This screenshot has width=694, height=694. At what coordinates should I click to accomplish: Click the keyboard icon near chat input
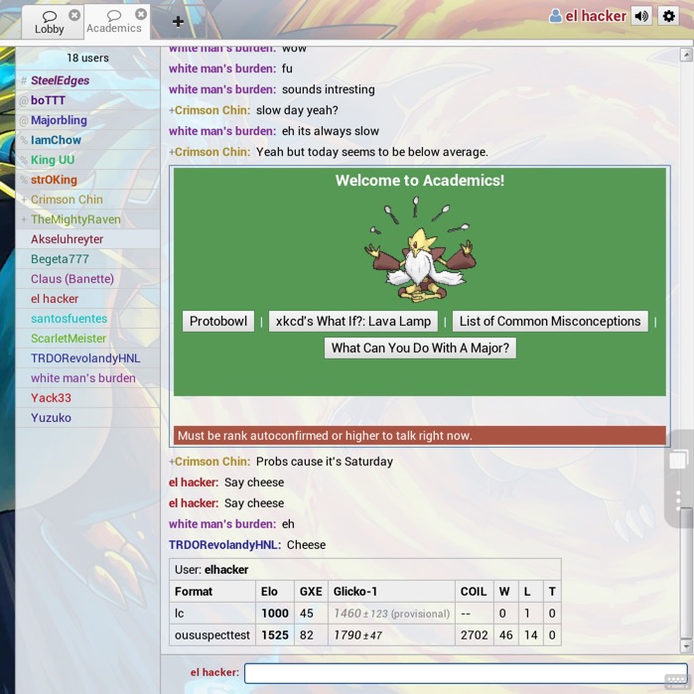click(676, 681)
